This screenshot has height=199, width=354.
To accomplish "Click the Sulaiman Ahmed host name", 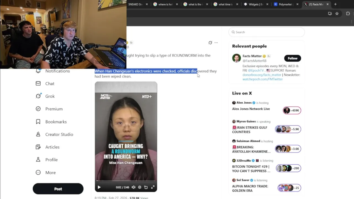I will pos(248,141).
